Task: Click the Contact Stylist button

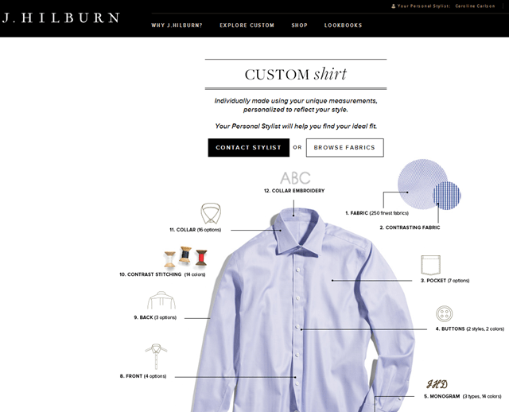Action: [x=249, y=148]
